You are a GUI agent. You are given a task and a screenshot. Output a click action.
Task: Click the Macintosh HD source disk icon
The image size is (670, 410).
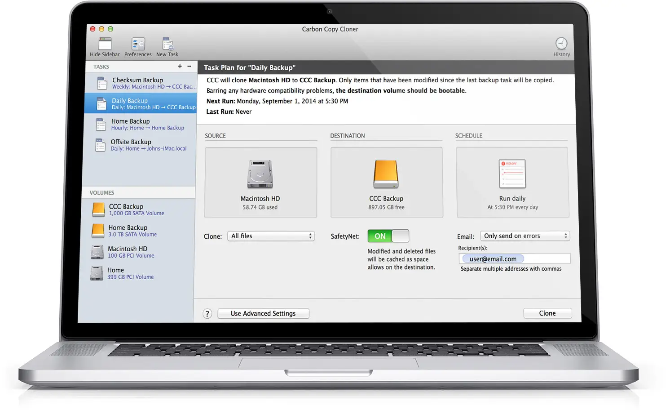click(x=260, y=174)
